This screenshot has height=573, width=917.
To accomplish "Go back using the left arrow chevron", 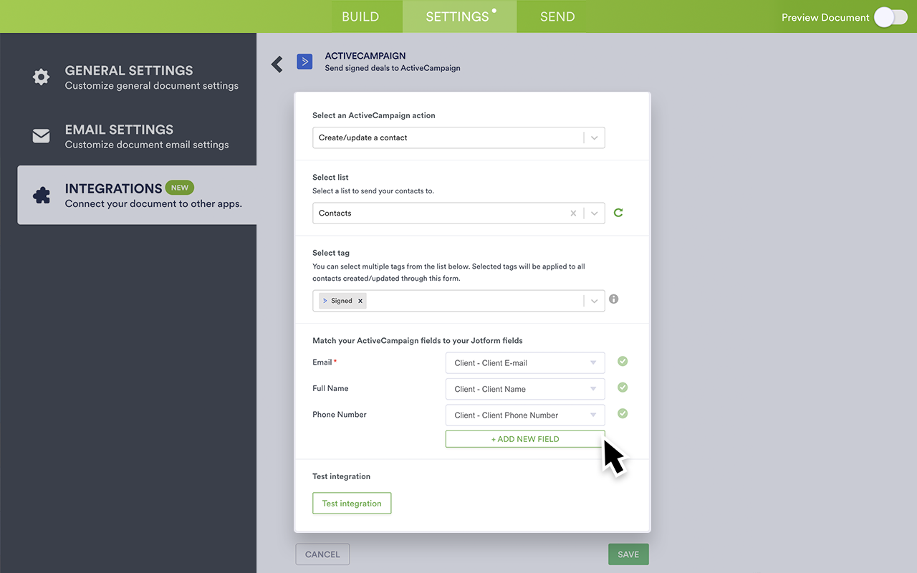I will [277, 63].
